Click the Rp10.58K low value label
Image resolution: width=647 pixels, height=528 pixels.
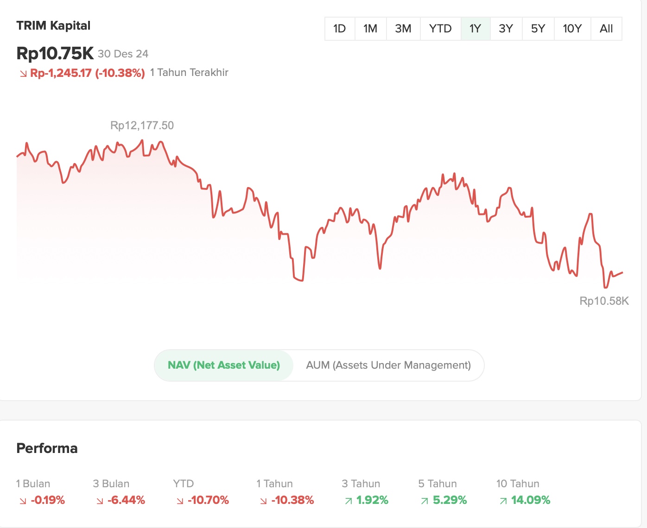(x=604, y=301)
